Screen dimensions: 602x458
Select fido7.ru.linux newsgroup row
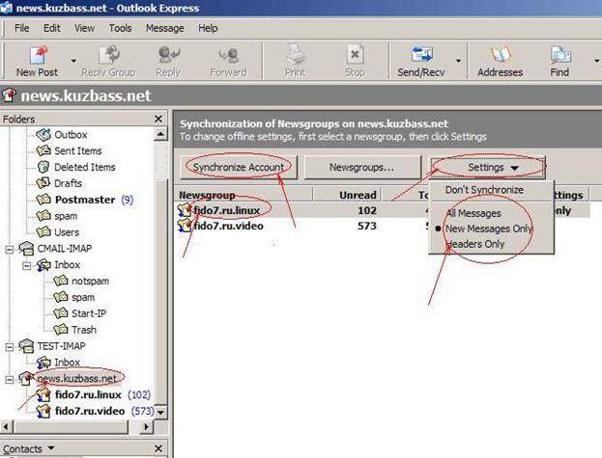382,210
